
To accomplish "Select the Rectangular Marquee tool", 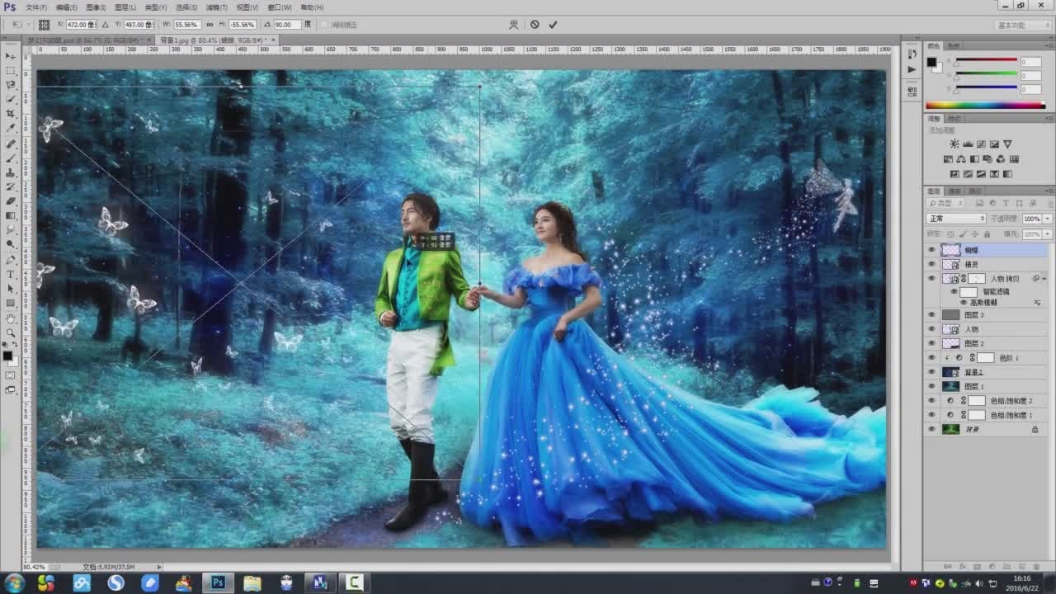I will point(11,71).
